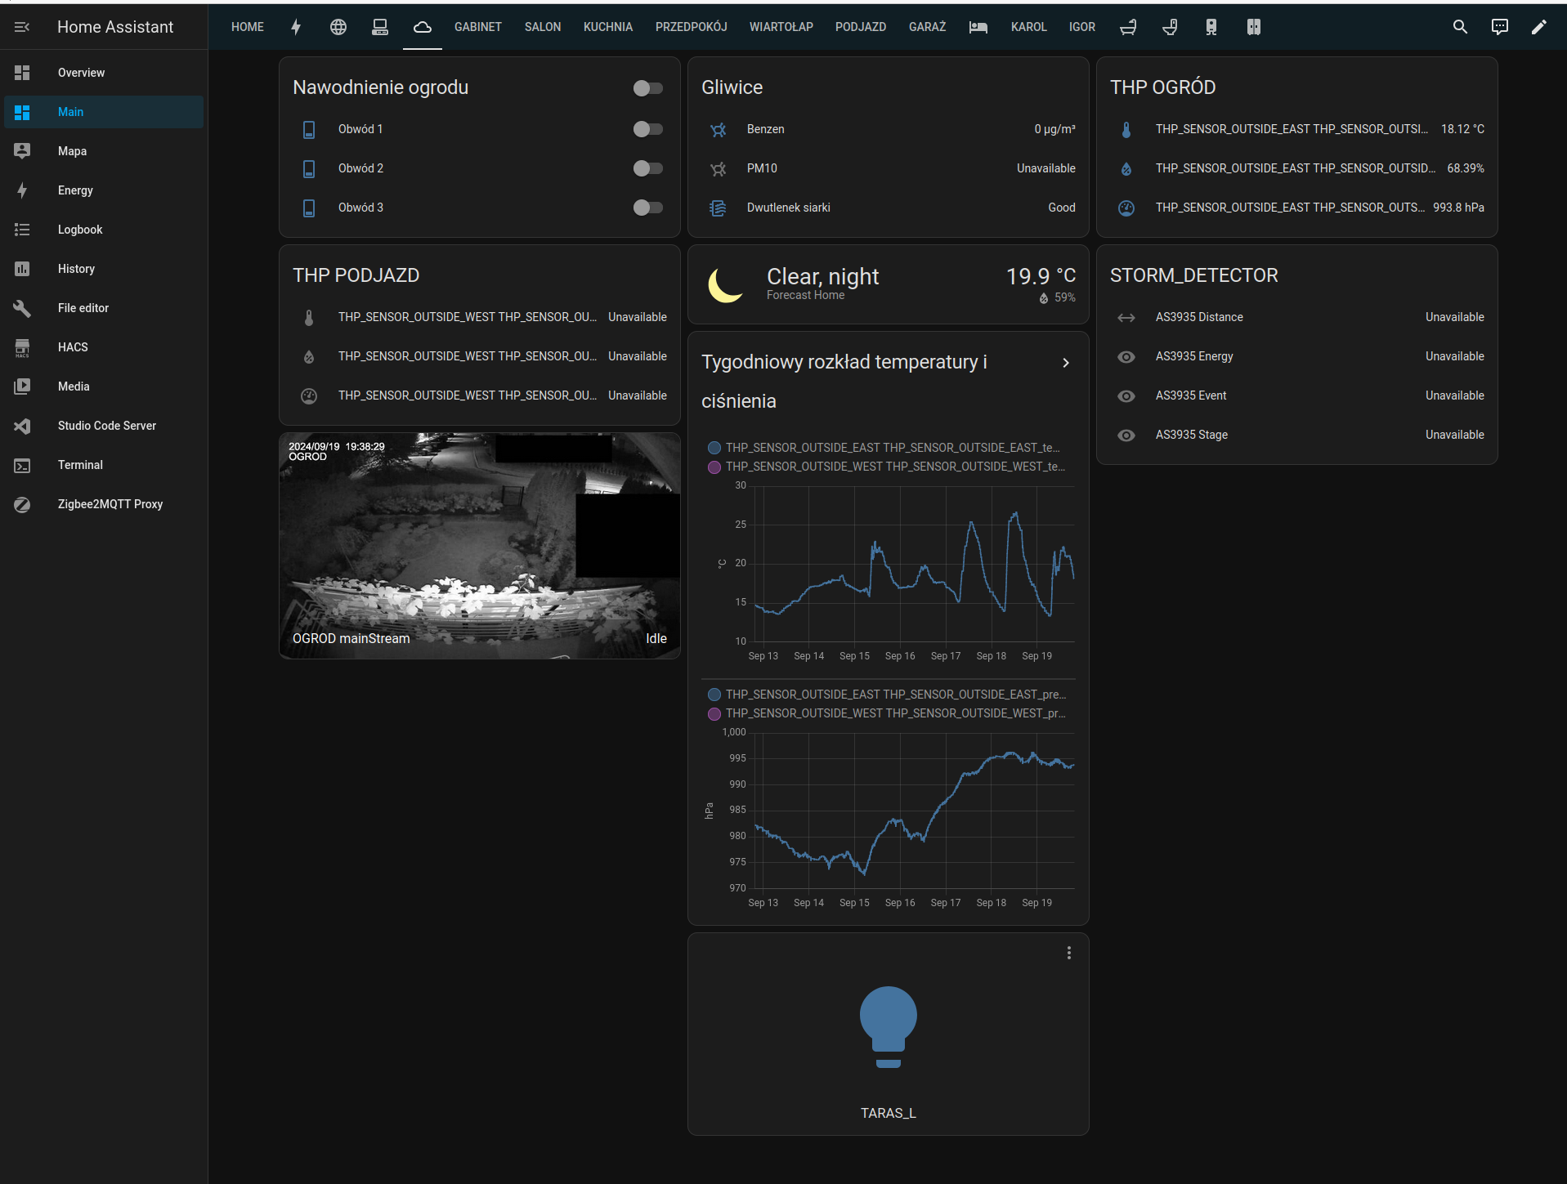The image size is (1567, 1184).
Task: Click the pencil edit dashboard icon
Action: pyautogui.click(x=1538, y=27)
